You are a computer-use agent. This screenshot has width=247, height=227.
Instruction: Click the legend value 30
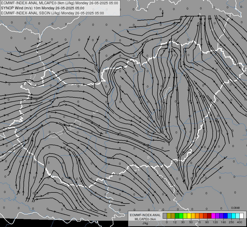pos(183,222)
